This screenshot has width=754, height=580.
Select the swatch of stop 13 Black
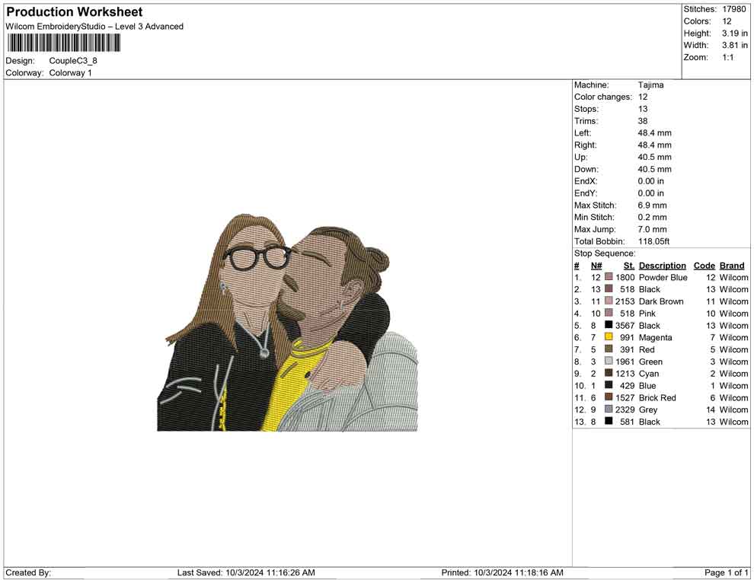tap(609, 422)
